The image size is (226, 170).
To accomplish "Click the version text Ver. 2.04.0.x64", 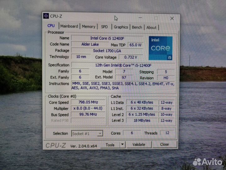I will click(83, 146).
